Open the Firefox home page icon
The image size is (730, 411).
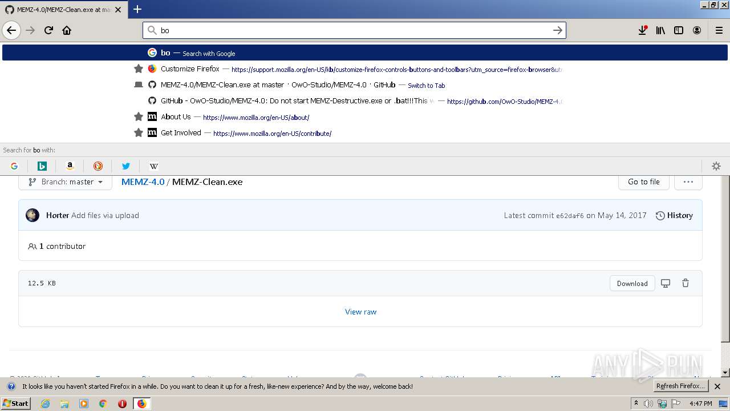pos(67,30)
